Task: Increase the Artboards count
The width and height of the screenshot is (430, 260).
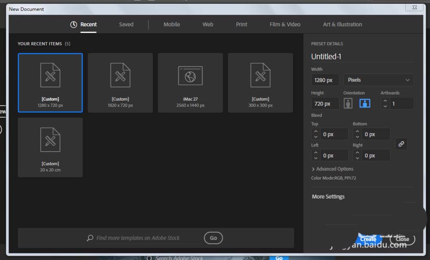Action: [385, 101]
